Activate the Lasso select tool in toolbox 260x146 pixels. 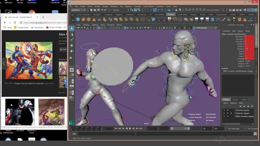(x=72, y=34)
